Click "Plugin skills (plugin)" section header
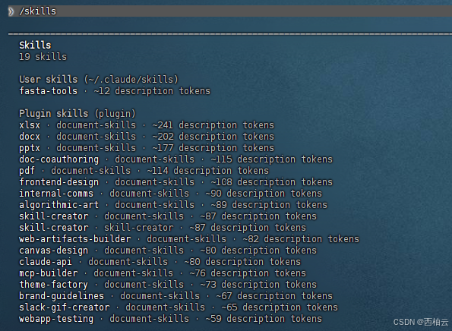Image resolution: width=452 pixels, height=331 pixels. [x=77, y=114]
